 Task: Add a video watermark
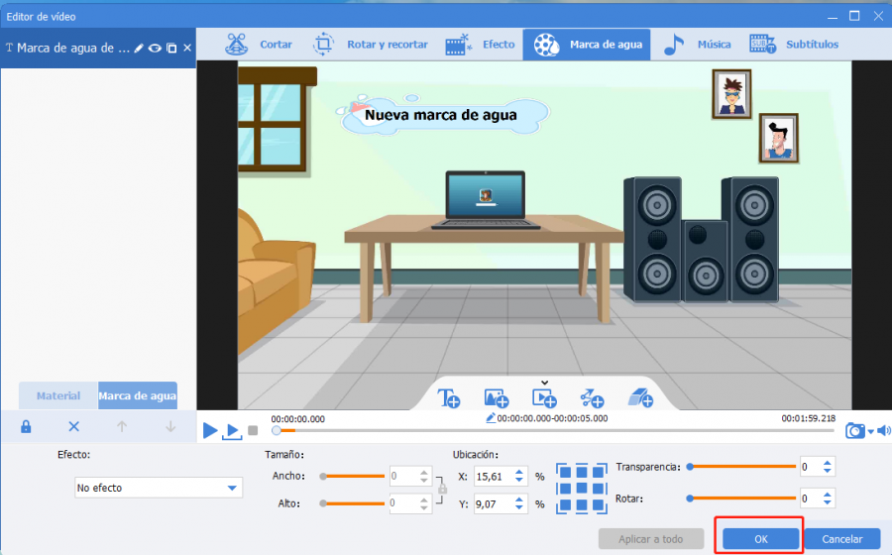544,398
